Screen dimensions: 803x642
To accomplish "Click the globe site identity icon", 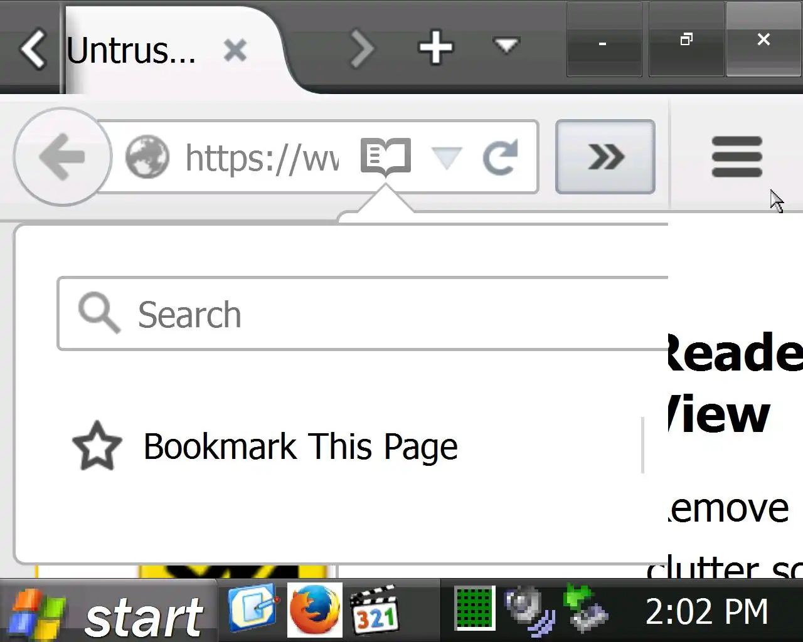I will click(147, 157).
